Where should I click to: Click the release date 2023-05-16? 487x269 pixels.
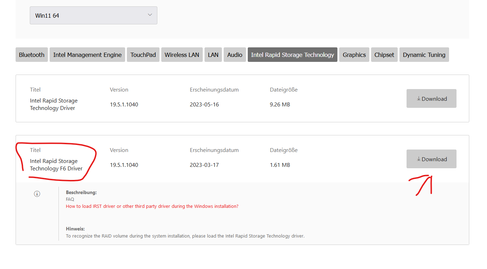[204, 105]
